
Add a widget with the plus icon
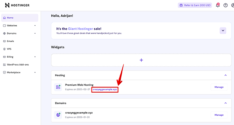click(141, 60)
